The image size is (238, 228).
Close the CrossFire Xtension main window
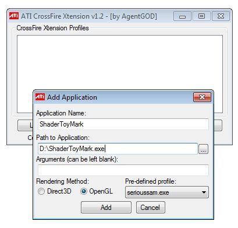(x=221, y=16)
